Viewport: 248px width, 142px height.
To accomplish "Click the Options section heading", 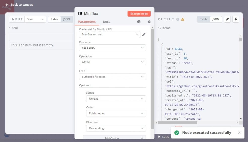I will 84,85.
